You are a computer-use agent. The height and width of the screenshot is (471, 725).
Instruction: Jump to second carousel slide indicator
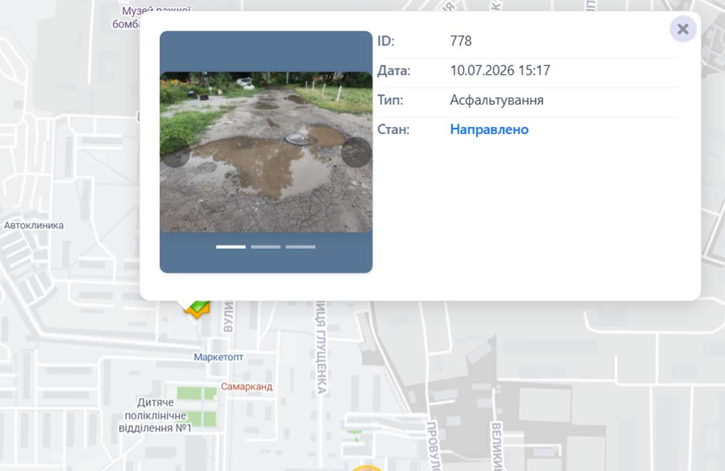tap(266, 247)
